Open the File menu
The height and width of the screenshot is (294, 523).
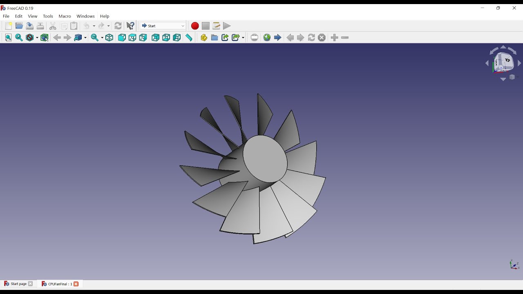(x=6, y=16)
